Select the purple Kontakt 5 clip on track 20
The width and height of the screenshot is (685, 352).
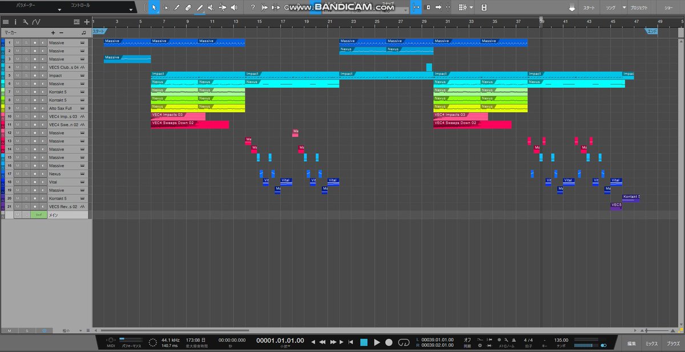631,198
